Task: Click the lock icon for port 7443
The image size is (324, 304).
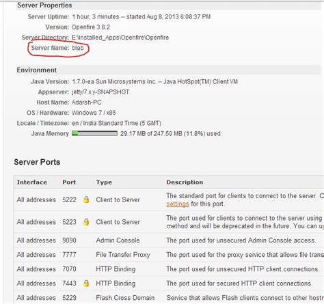Action: pyautogui.click(x=86, y=284)
